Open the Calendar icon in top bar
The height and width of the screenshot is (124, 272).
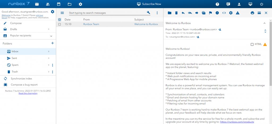[59, 4]
